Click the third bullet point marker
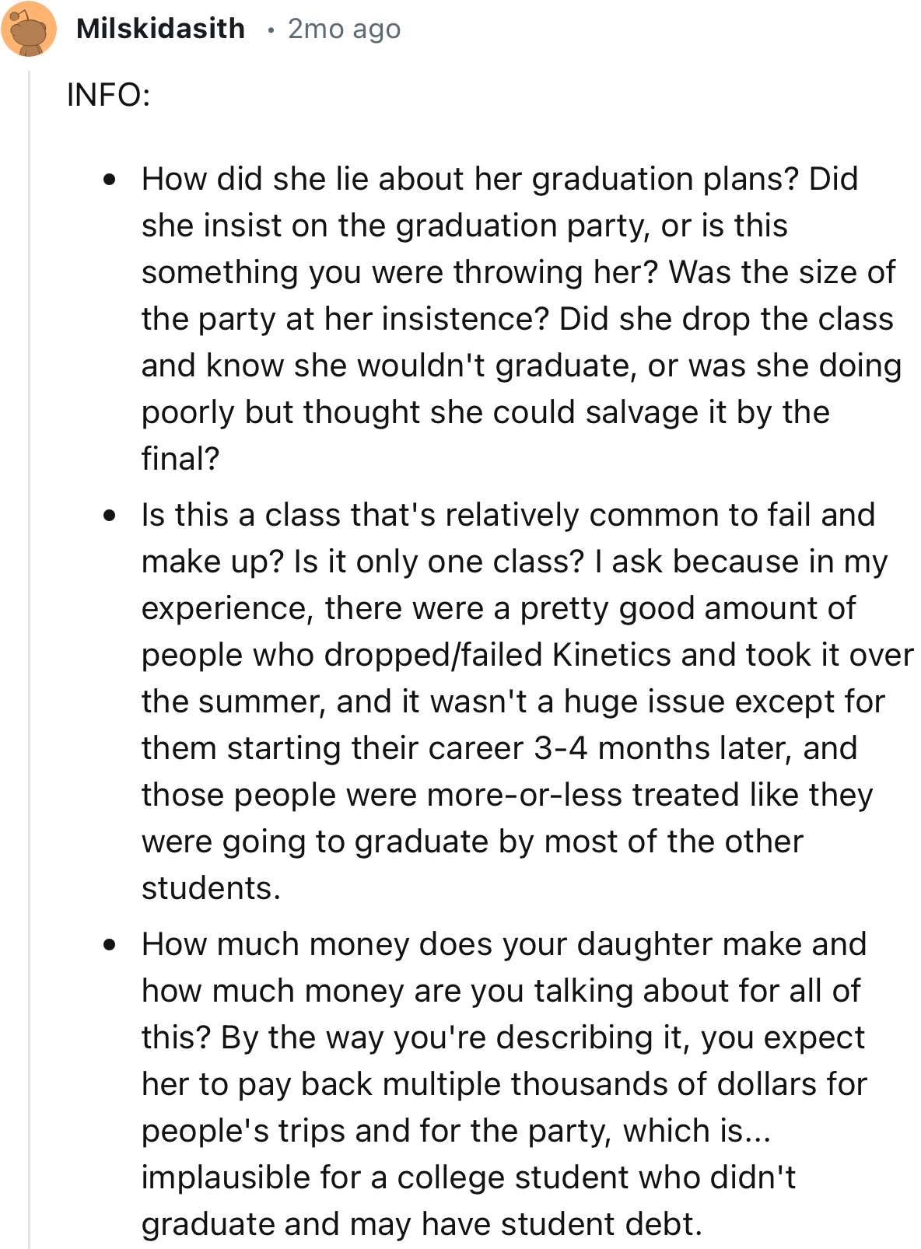Screen dimensions: 921x1249 [x=110, y=945]
